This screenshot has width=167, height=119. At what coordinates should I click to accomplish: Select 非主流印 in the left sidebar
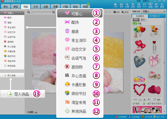[12, 27]
